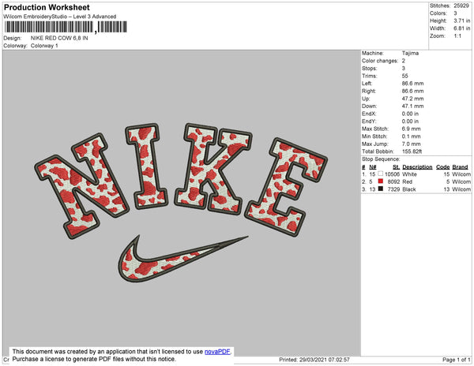The height and width of the screenshot is (366, 474).
Task: Click the black thread color swatch
Action: coord(380,189)
